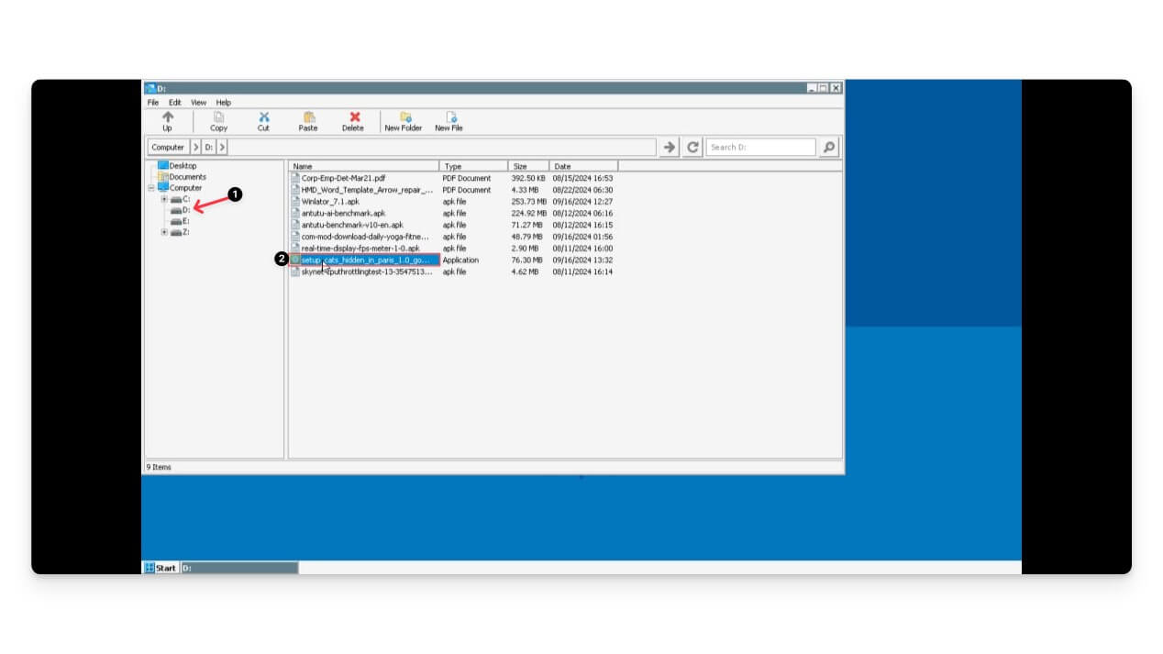
Task: Open the File menu
Action: 152,102
